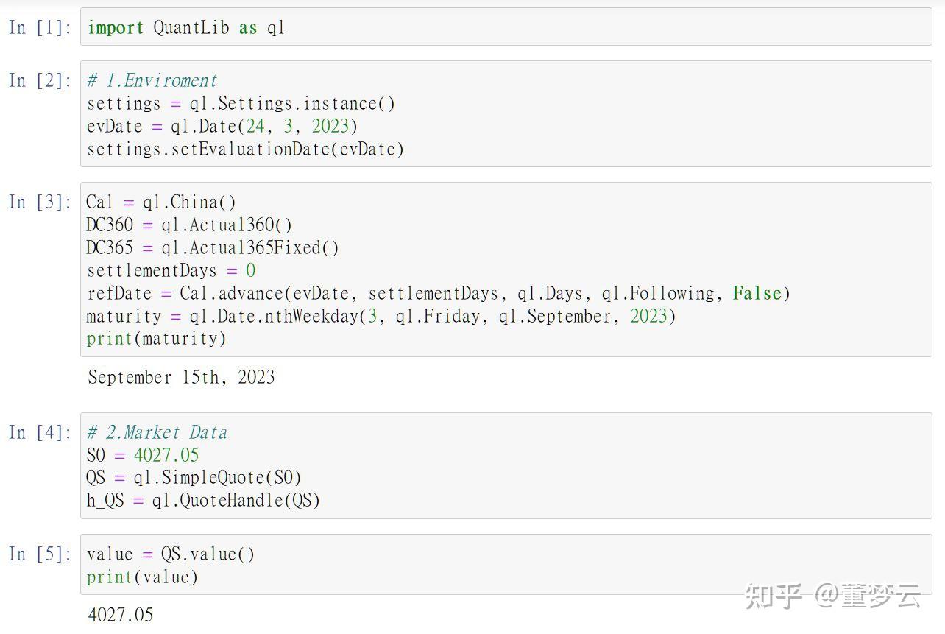Click the 'DC365 = ql.Actual365Fixed()' line
Viewport: 945px width, 634px height.
click(213, 247)
